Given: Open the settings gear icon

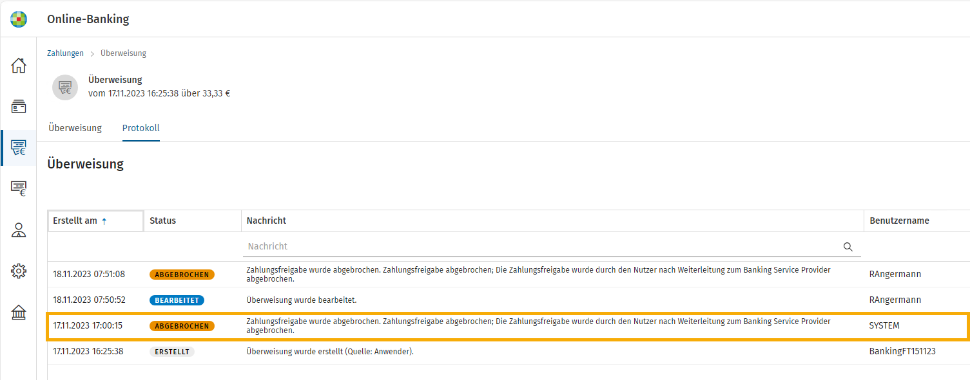Looking at the screenshot, I should click(x=19, y=271).
